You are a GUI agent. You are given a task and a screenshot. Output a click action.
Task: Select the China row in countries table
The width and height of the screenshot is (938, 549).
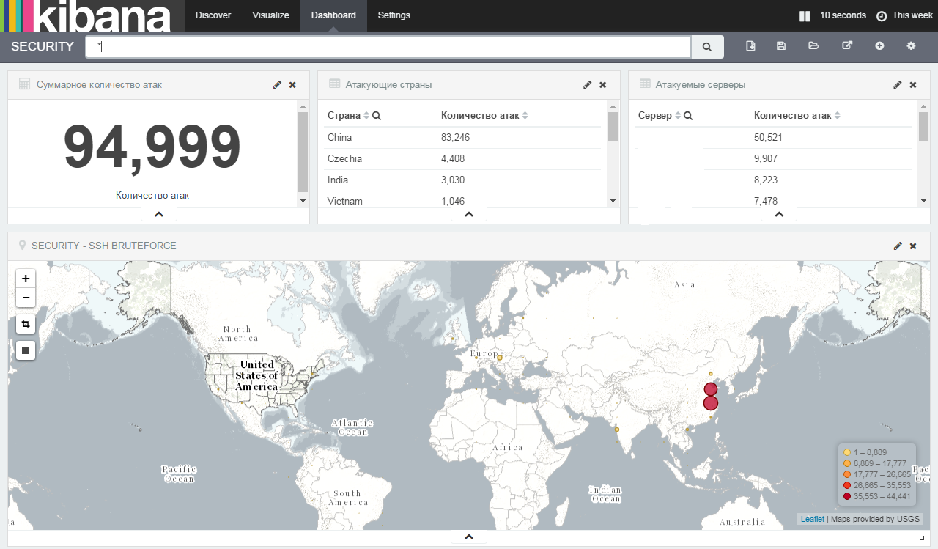462,137
